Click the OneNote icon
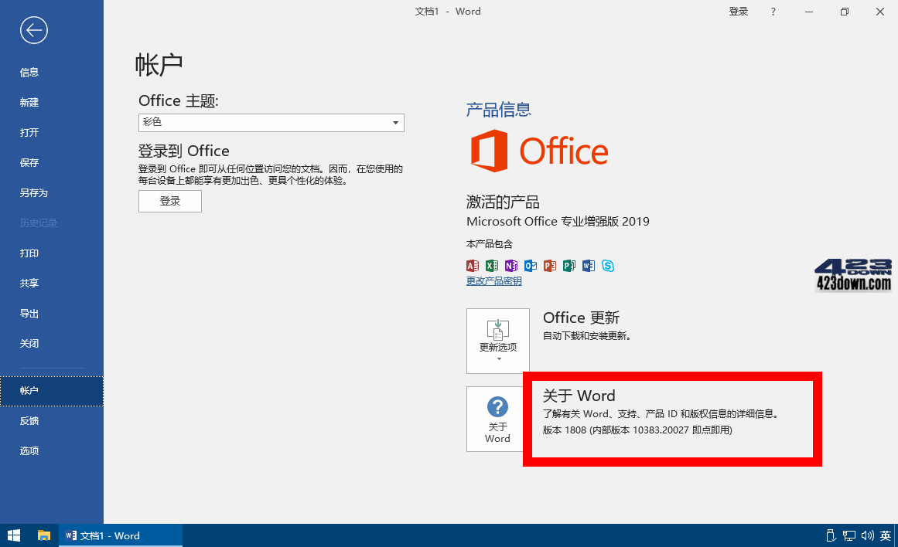Screen dimensions: 898x547 (x=510, y=266)
